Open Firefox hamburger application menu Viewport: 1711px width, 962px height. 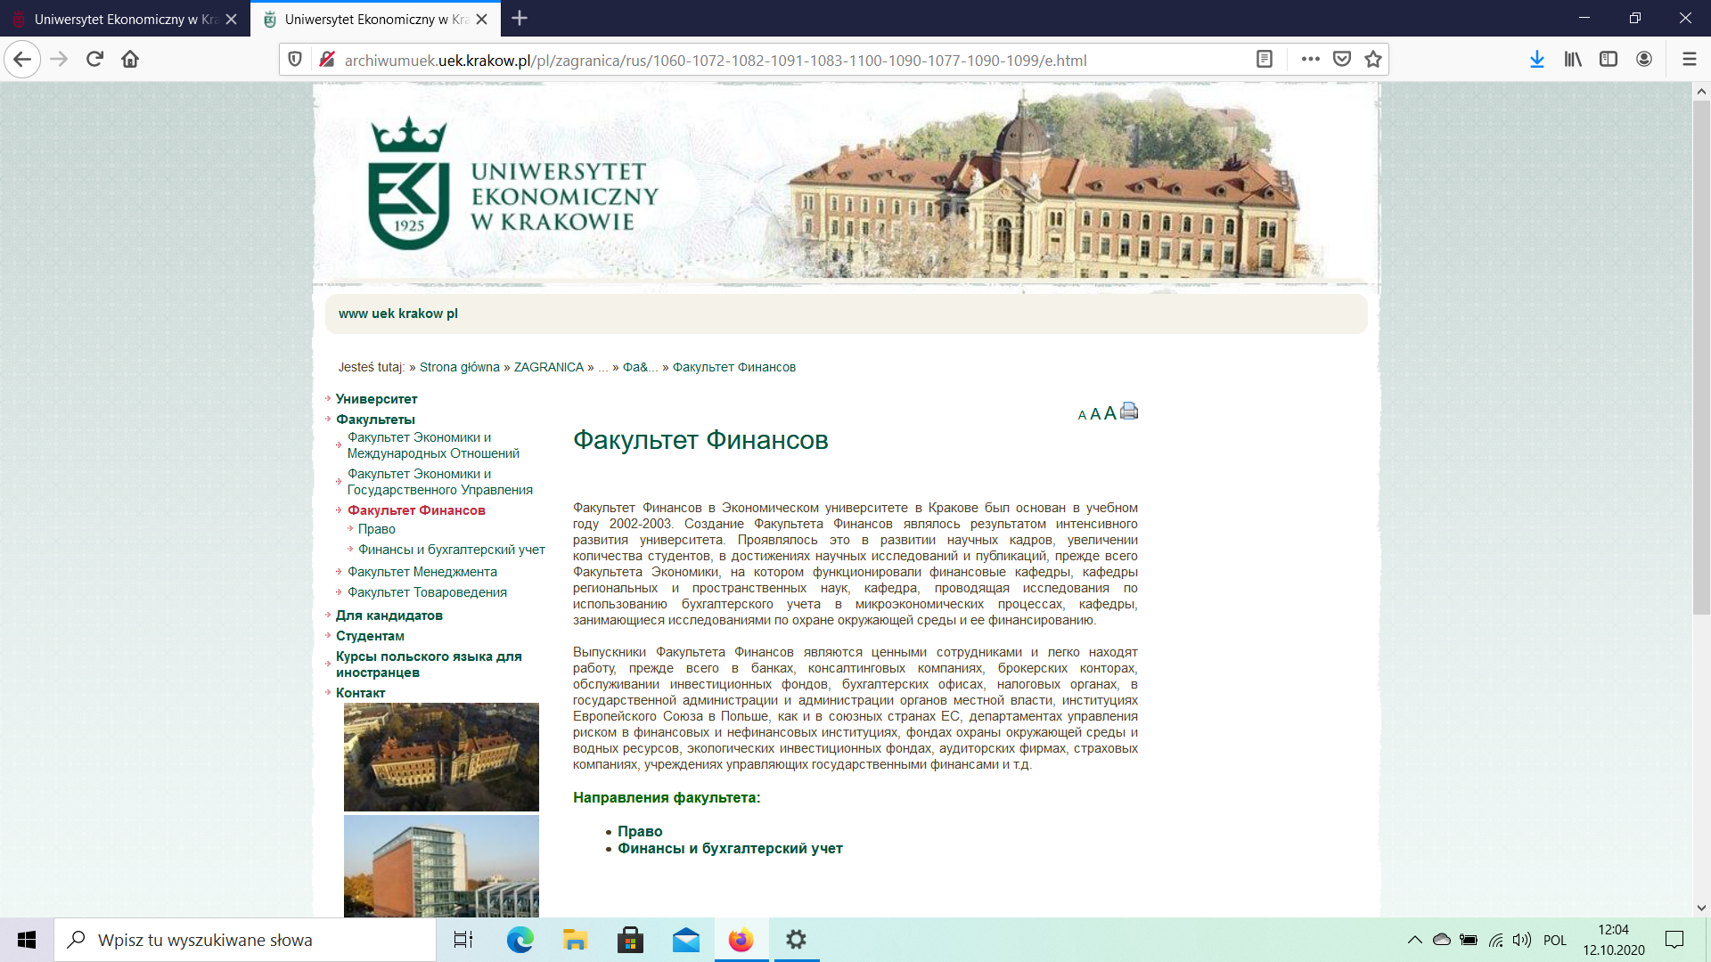click(1689, 60)
